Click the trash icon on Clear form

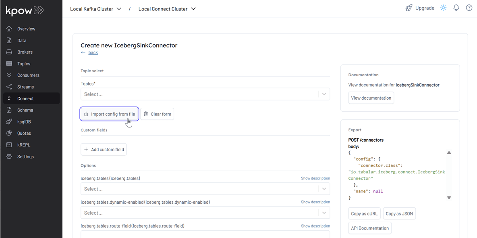point(146,114)
